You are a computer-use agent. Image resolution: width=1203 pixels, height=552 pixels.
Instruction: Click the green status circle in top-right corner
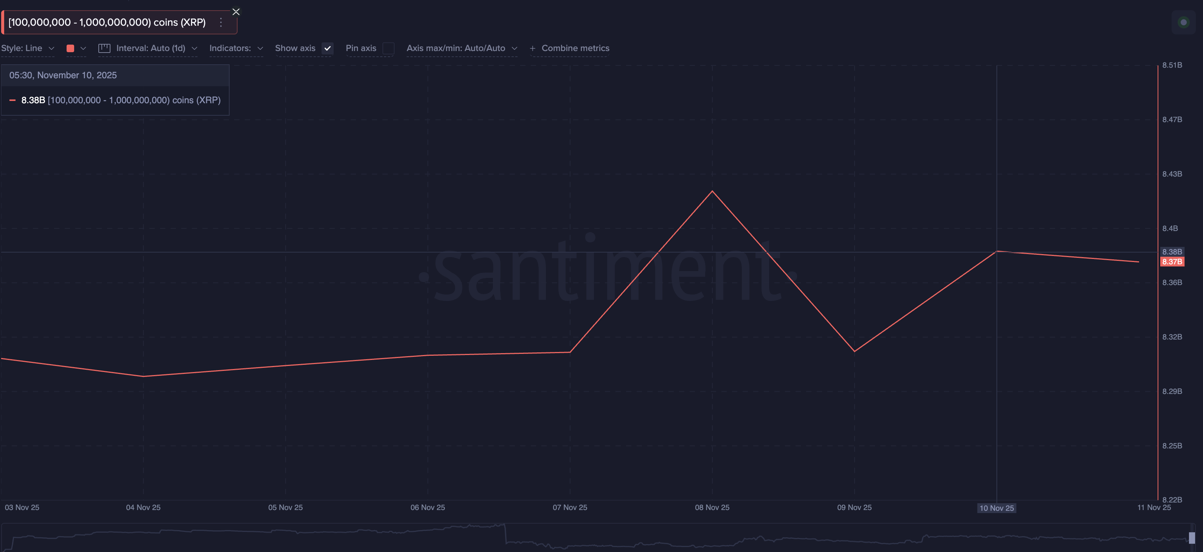[1184, 22]
